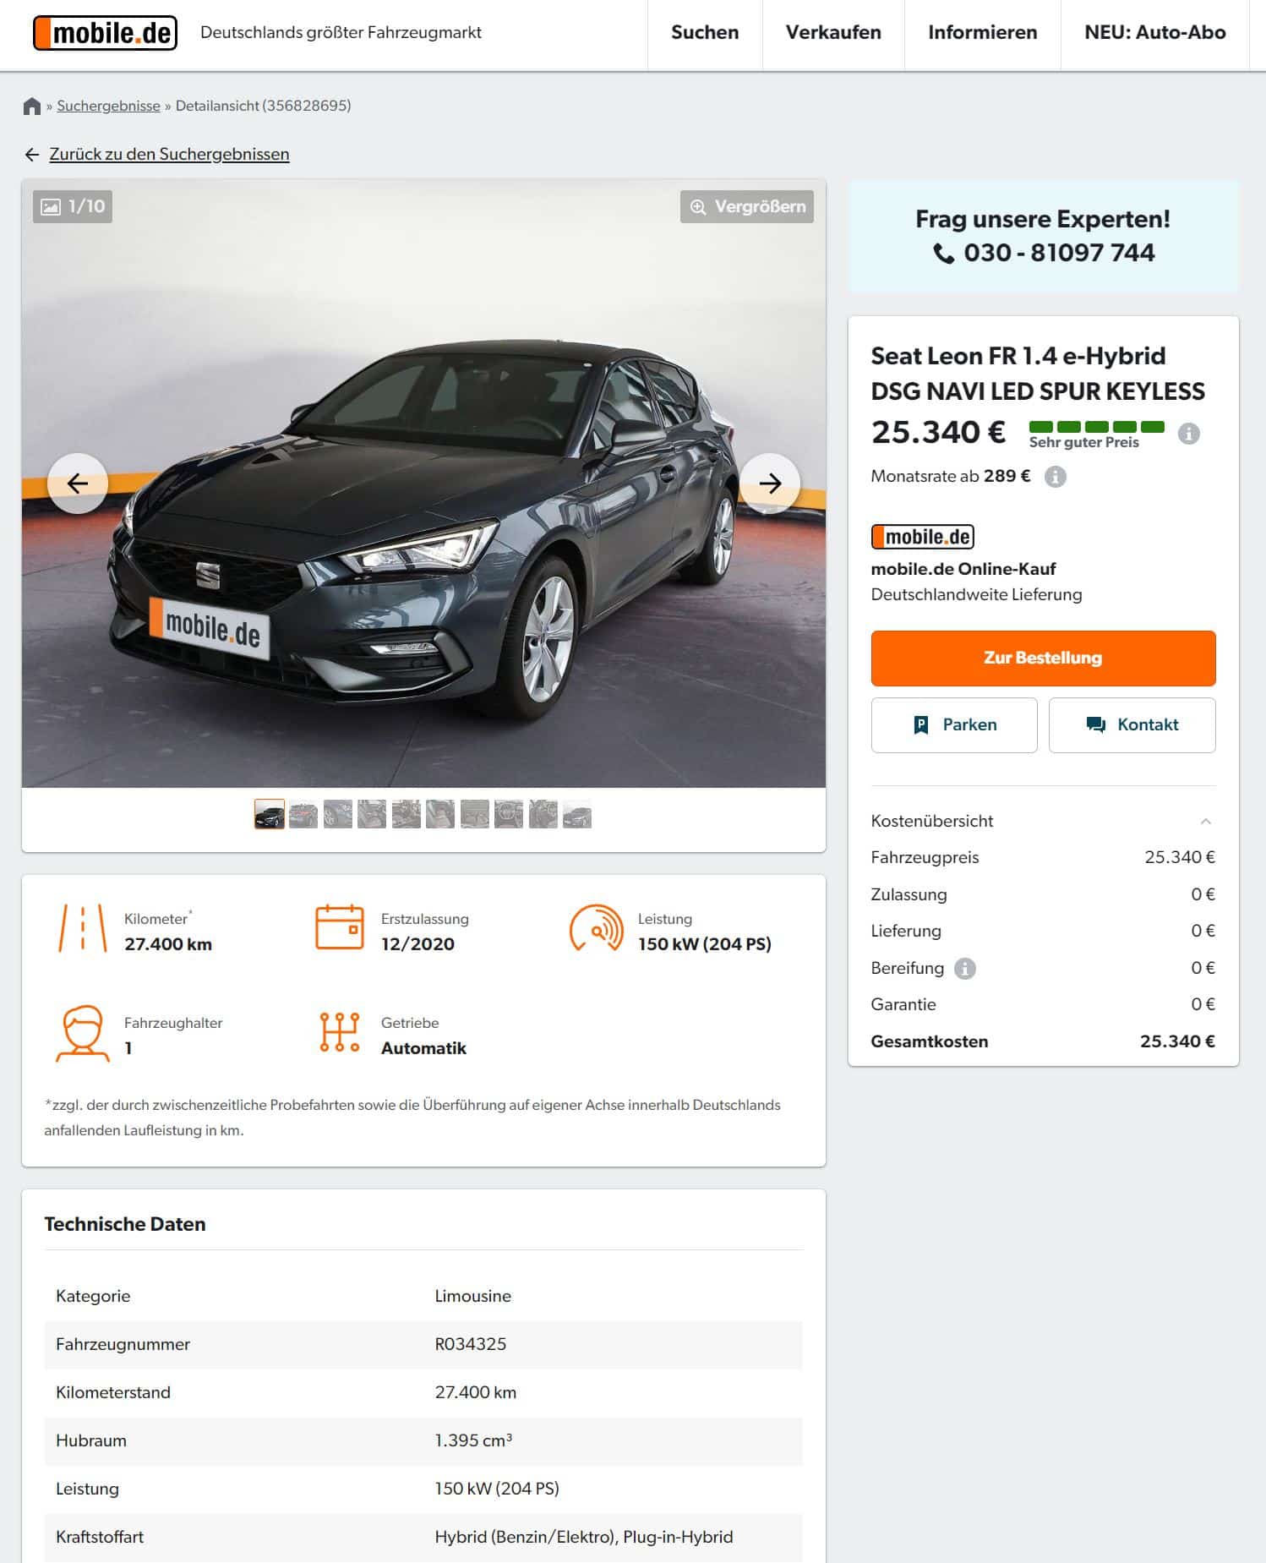
Task: Open the Informieren menu
Action: 982,33
